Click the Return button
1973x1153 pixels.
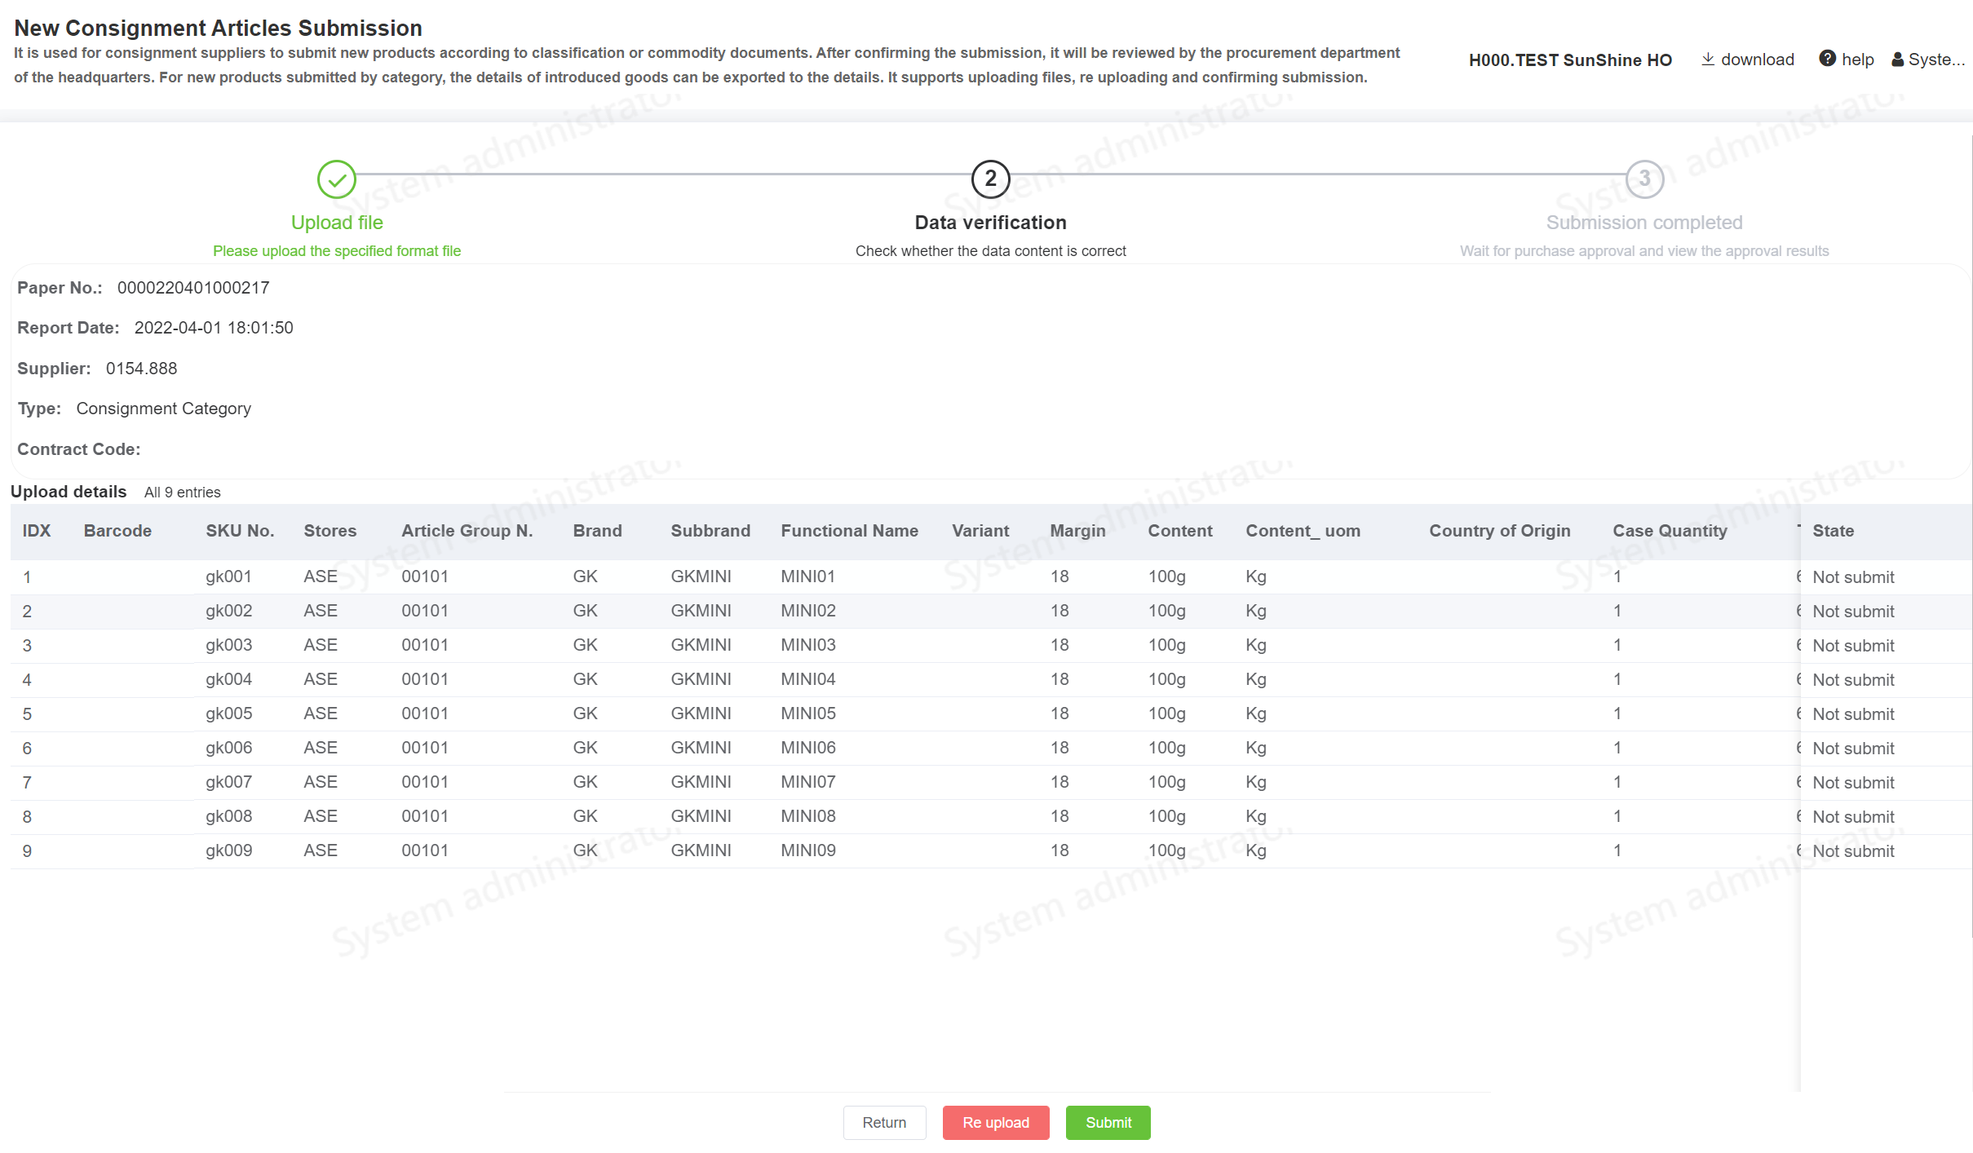tap(884, 1123)
